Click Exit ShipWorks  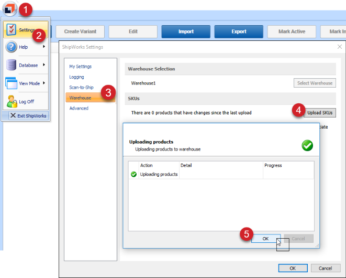point(28,116)
